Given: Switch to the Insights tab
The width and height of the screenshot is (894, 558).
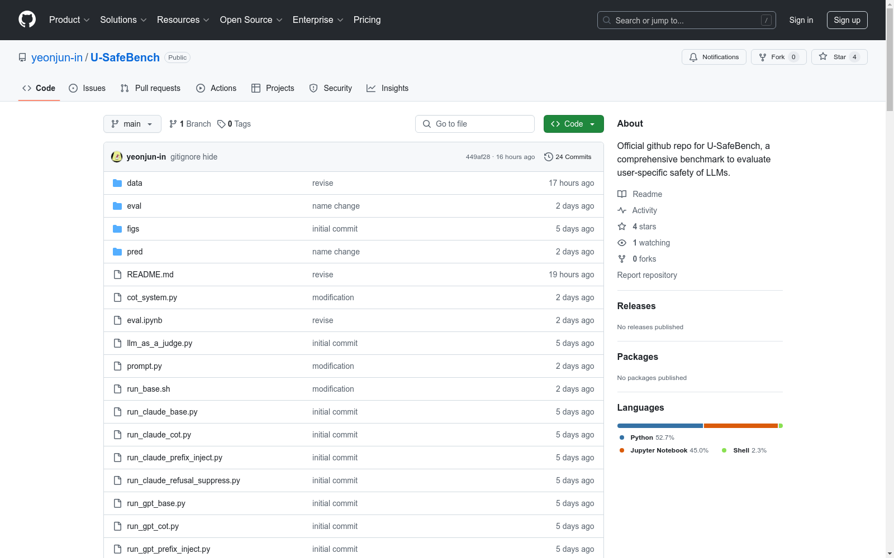Looking at the screenshot, I should (388, 88).
